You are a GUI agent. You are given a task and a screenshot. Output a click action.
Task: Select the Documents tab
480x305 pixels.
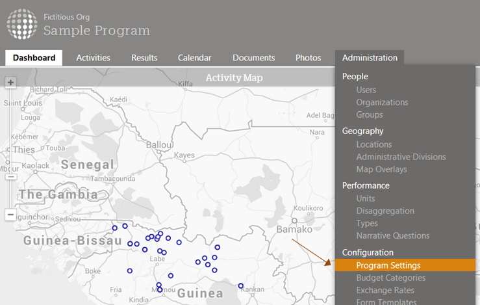[253, 58]
